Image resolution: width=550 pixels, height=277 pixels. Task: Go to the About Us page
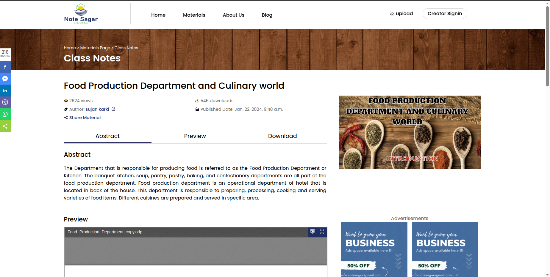tap(233, 15)
